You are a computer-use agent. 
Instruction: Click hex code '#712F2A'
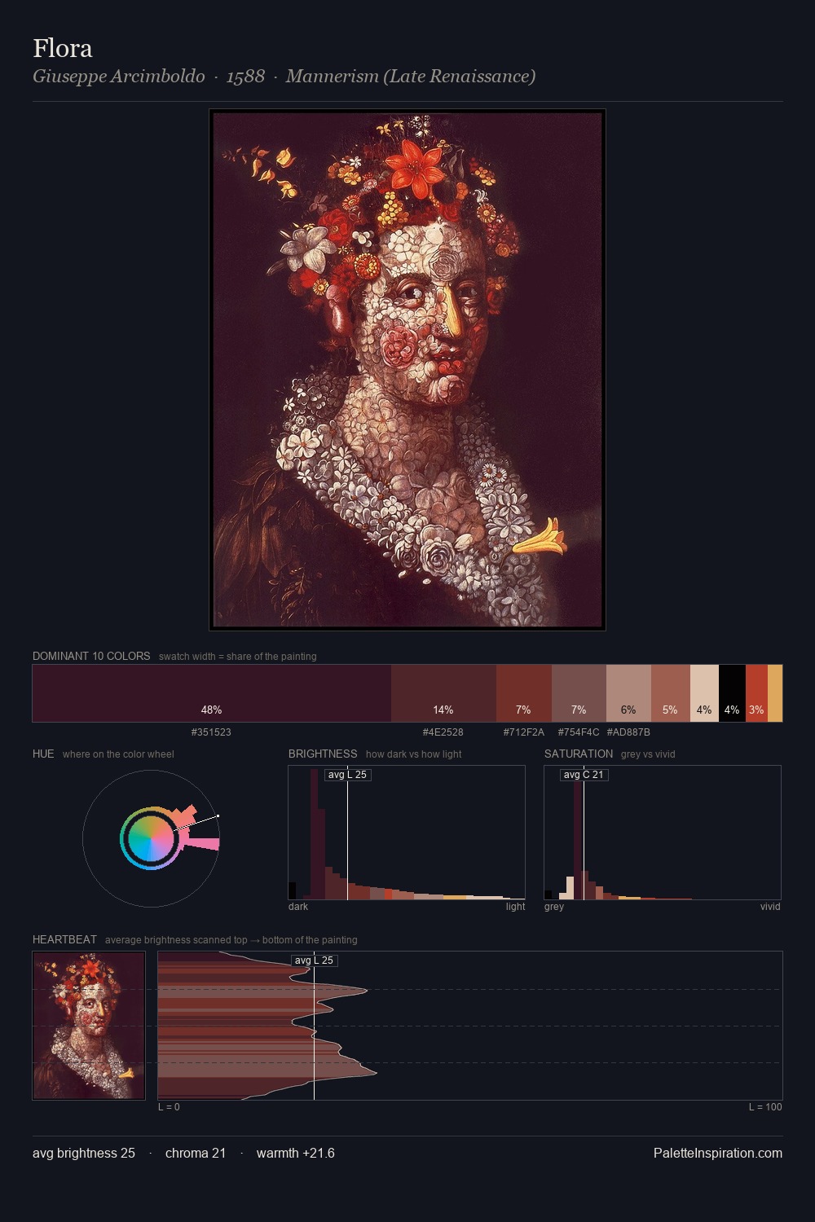(x=524, y=732)
